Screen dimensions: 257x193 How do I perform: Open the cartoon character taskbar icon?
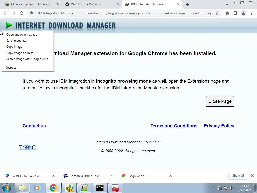point(69,188)
